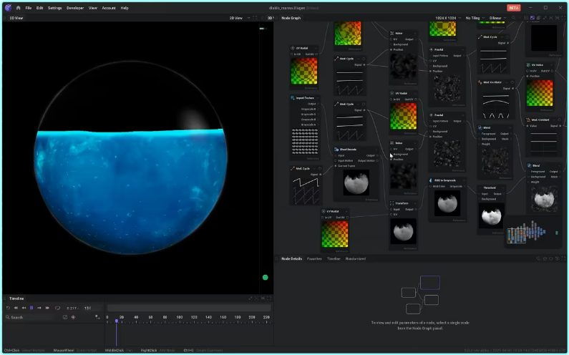This screenshot has width=569, height=355.
Task: Open the No Tiling dropdown
Action: point(475,18)
